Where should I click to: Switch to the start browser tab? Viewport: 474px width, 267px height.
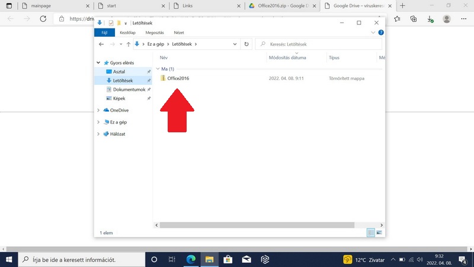(132, 6)
